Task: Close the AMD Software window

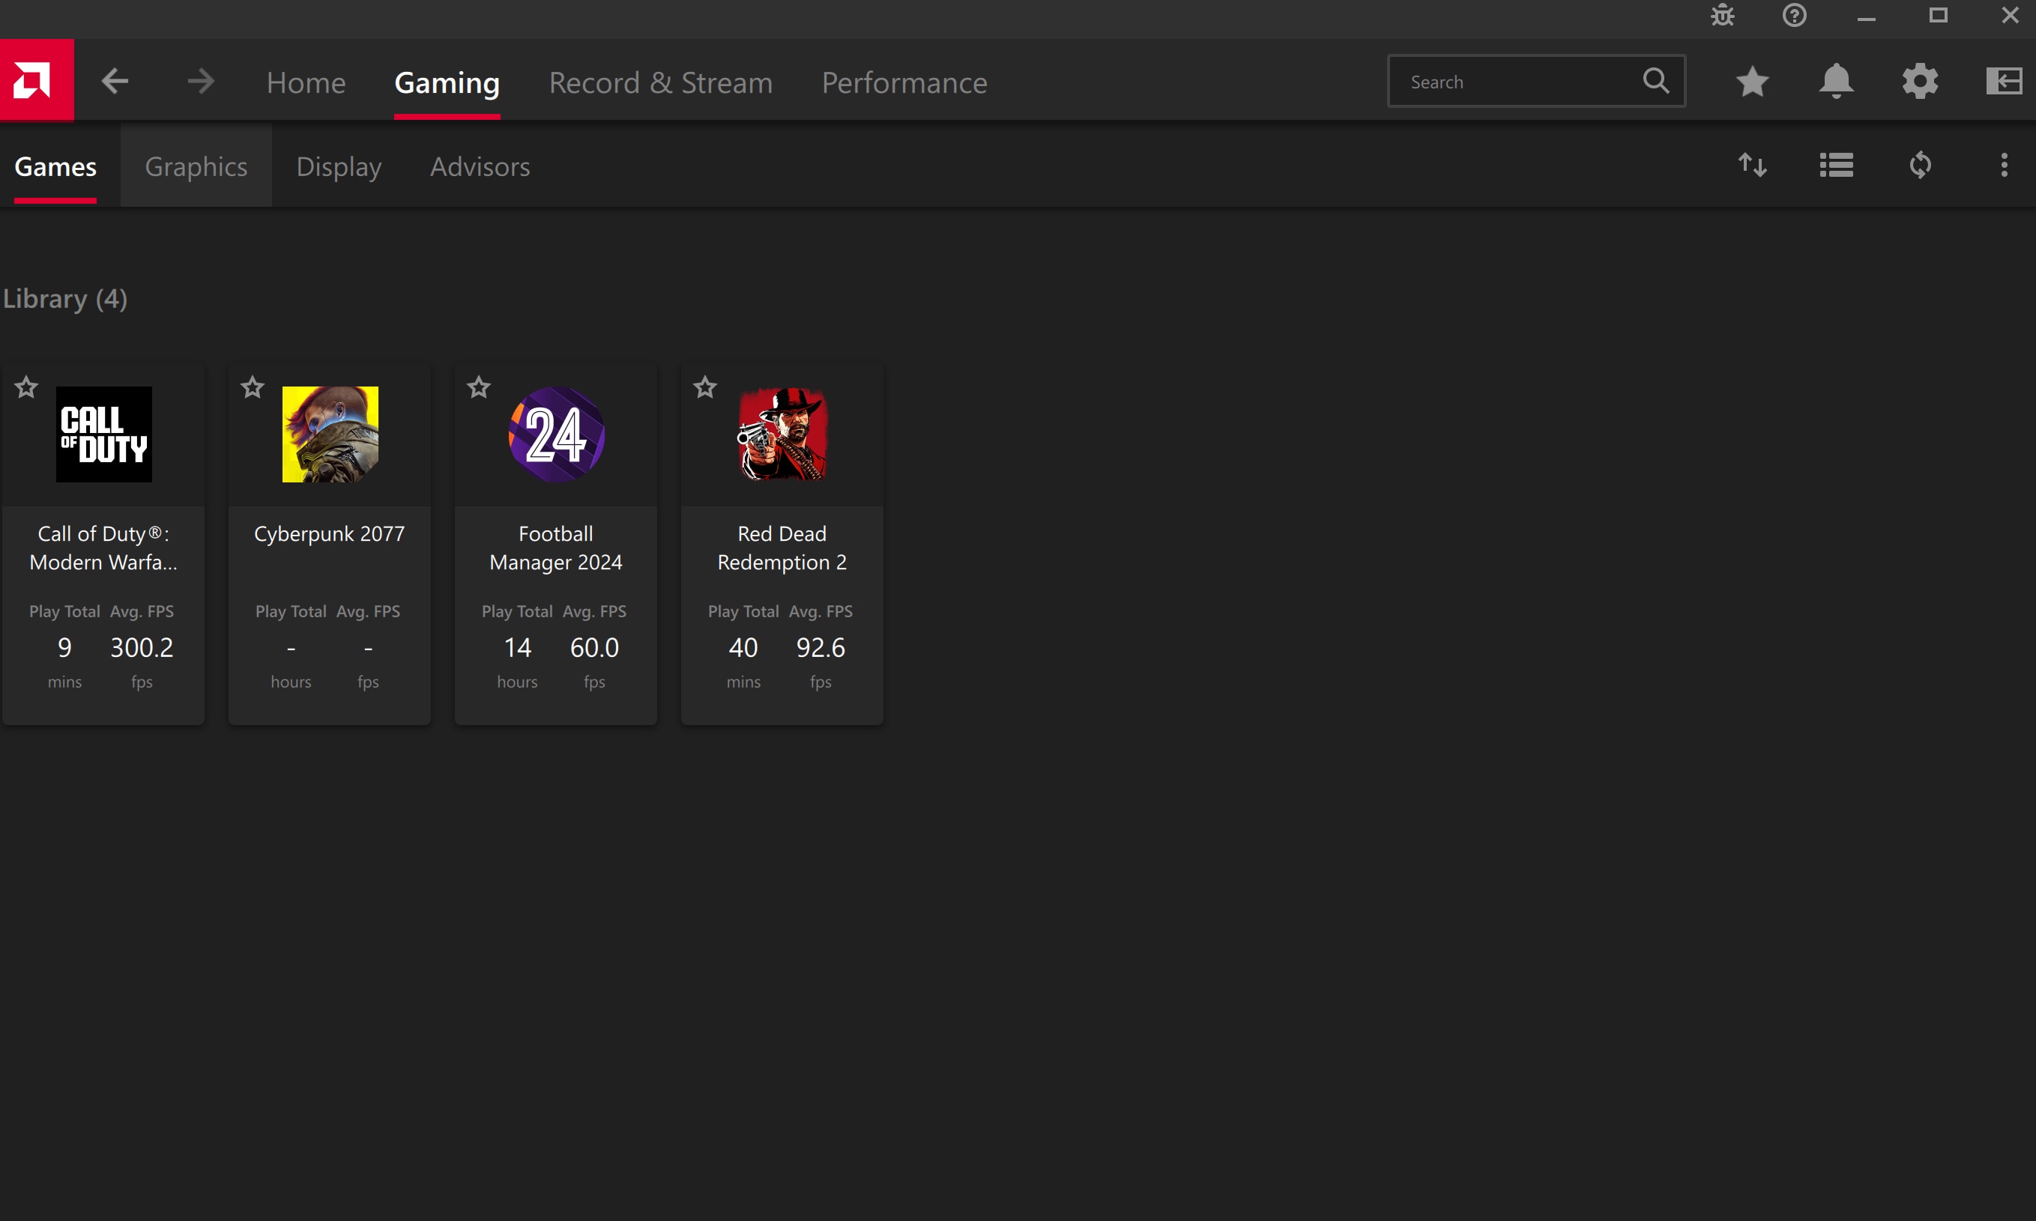Action: [x=2010, y=16]
